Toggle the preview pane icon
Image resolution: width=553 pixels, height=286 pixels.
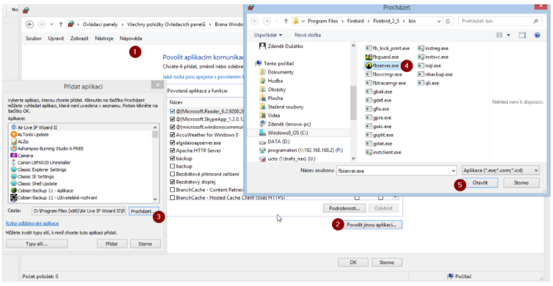pyautogui.click(x=522, y=35)
